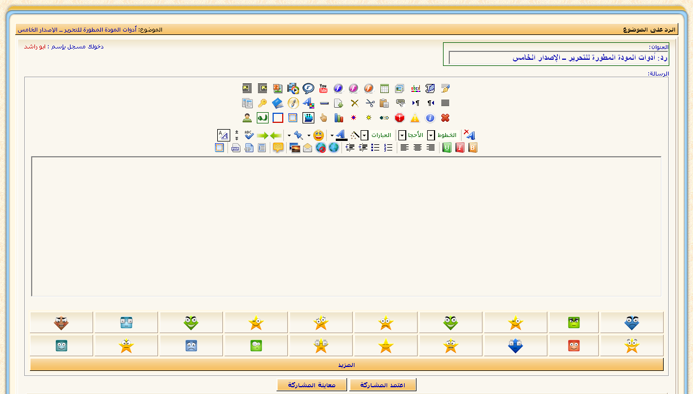Open smiley face picker
Viewport: 693px width, 394px height.
[x=319, y=135]
